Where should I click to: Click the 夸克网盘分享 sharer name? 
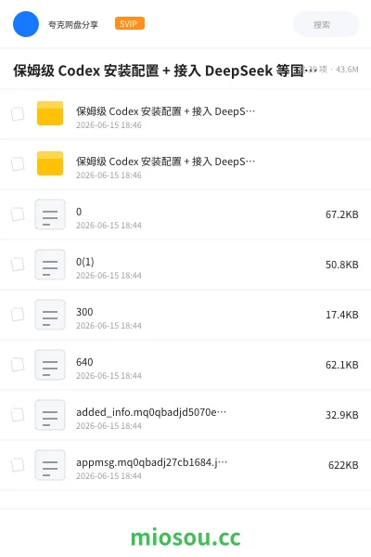73,24
